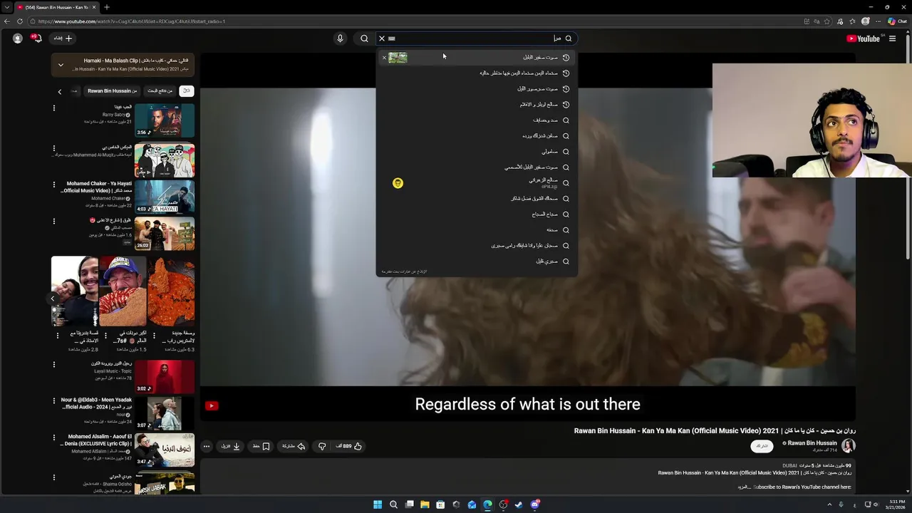The height and width of the screenshot is (513, 912).
Task: Open the account avatar menu
Action: coord(18,38)
